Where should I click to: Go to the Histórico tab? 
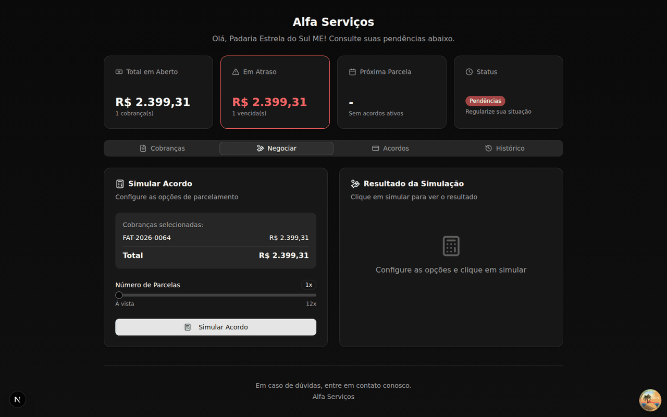click(504, 149)
